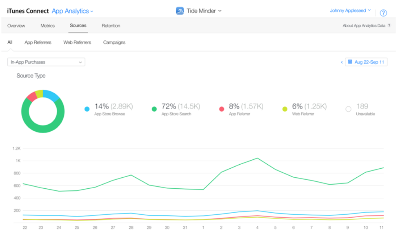
Task: Click the "Web Referrer" legend label
Action: (x=303, y=114)
